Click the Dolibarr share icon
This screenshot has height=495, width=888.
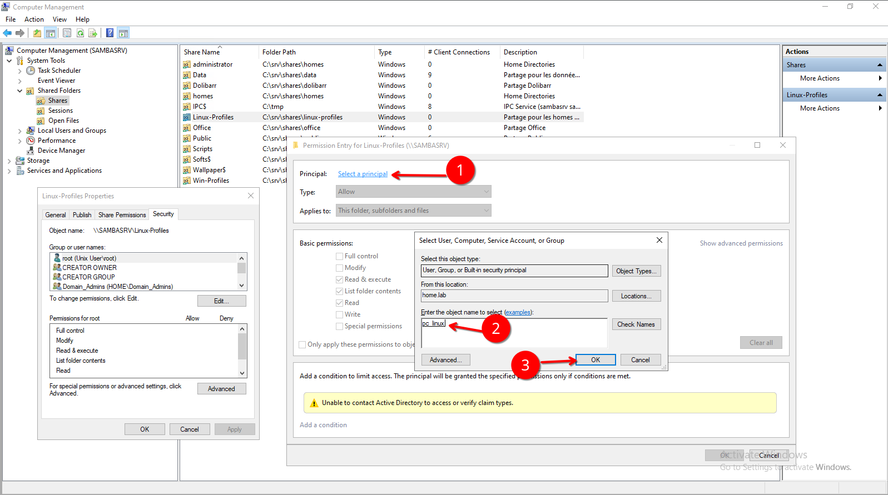coord(187,86)
